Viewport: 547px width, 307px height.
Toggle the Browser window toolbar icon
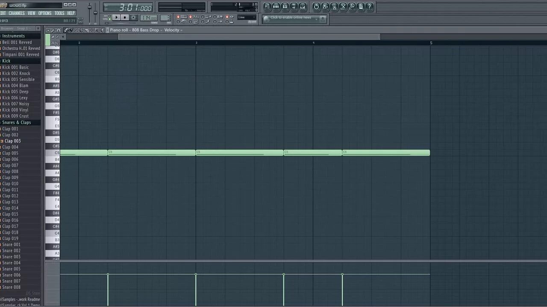294,6
